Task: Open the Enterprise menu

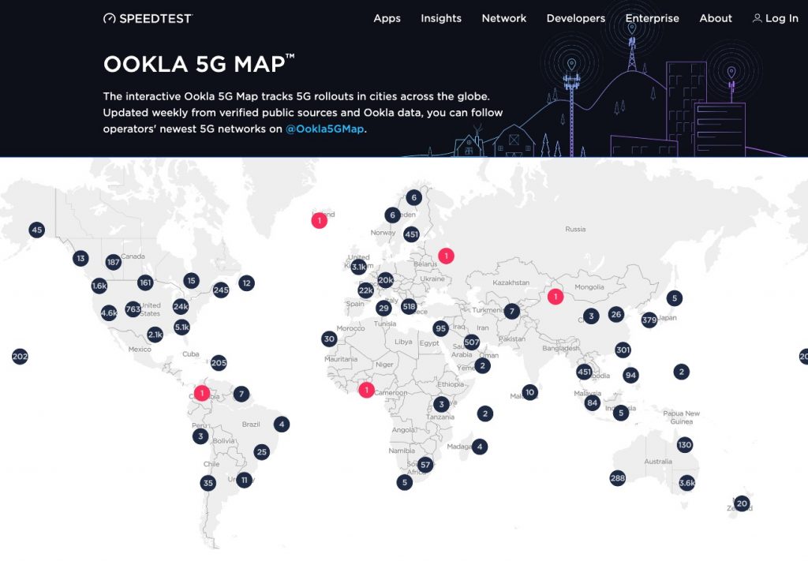Action: pyautogui.click(x=652, y=18)
